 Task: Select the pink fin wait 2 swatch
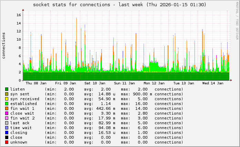point(7,118)
